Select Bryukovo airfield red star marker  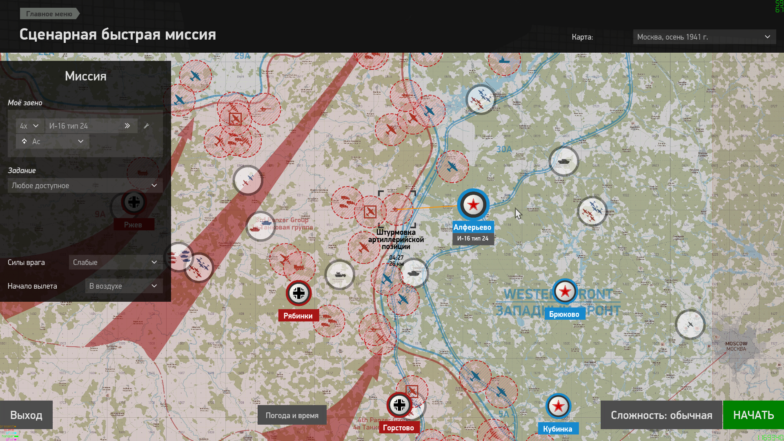[x=565, y=292]
